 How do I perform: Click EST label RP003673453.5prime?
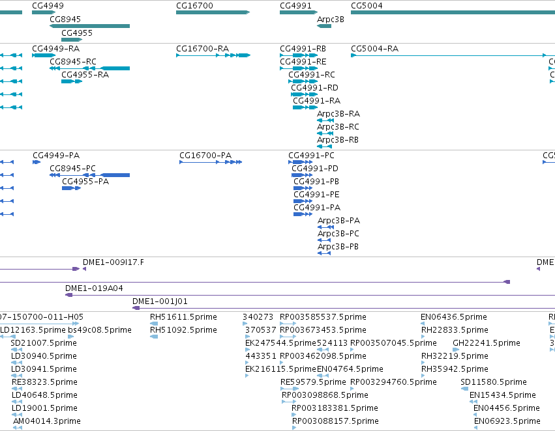(323, 330)
